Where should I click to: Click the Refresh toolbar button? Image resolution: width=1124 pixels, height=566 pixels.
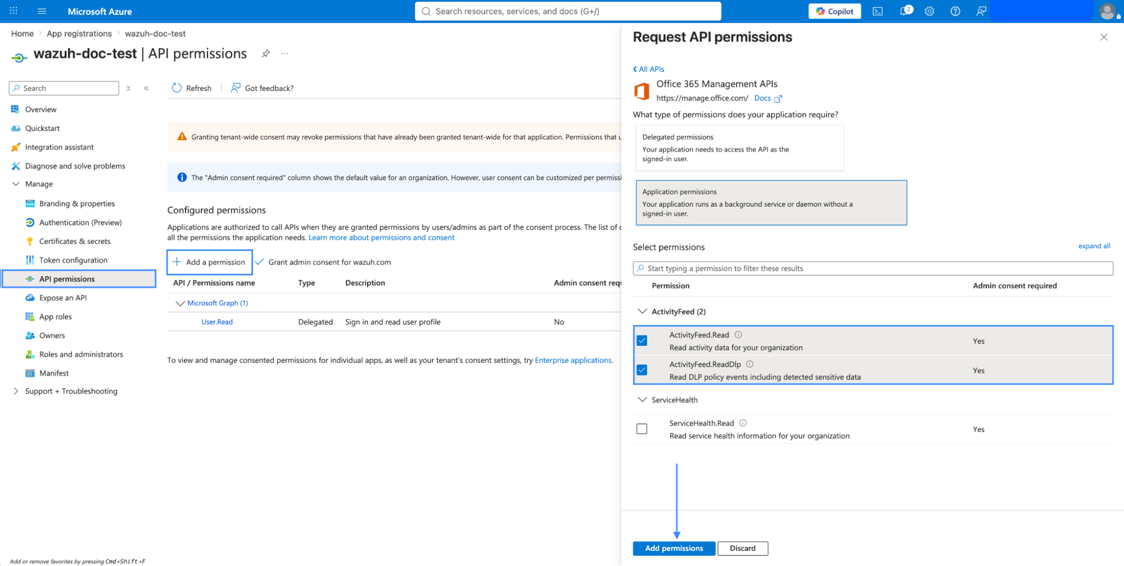point(192,88)
